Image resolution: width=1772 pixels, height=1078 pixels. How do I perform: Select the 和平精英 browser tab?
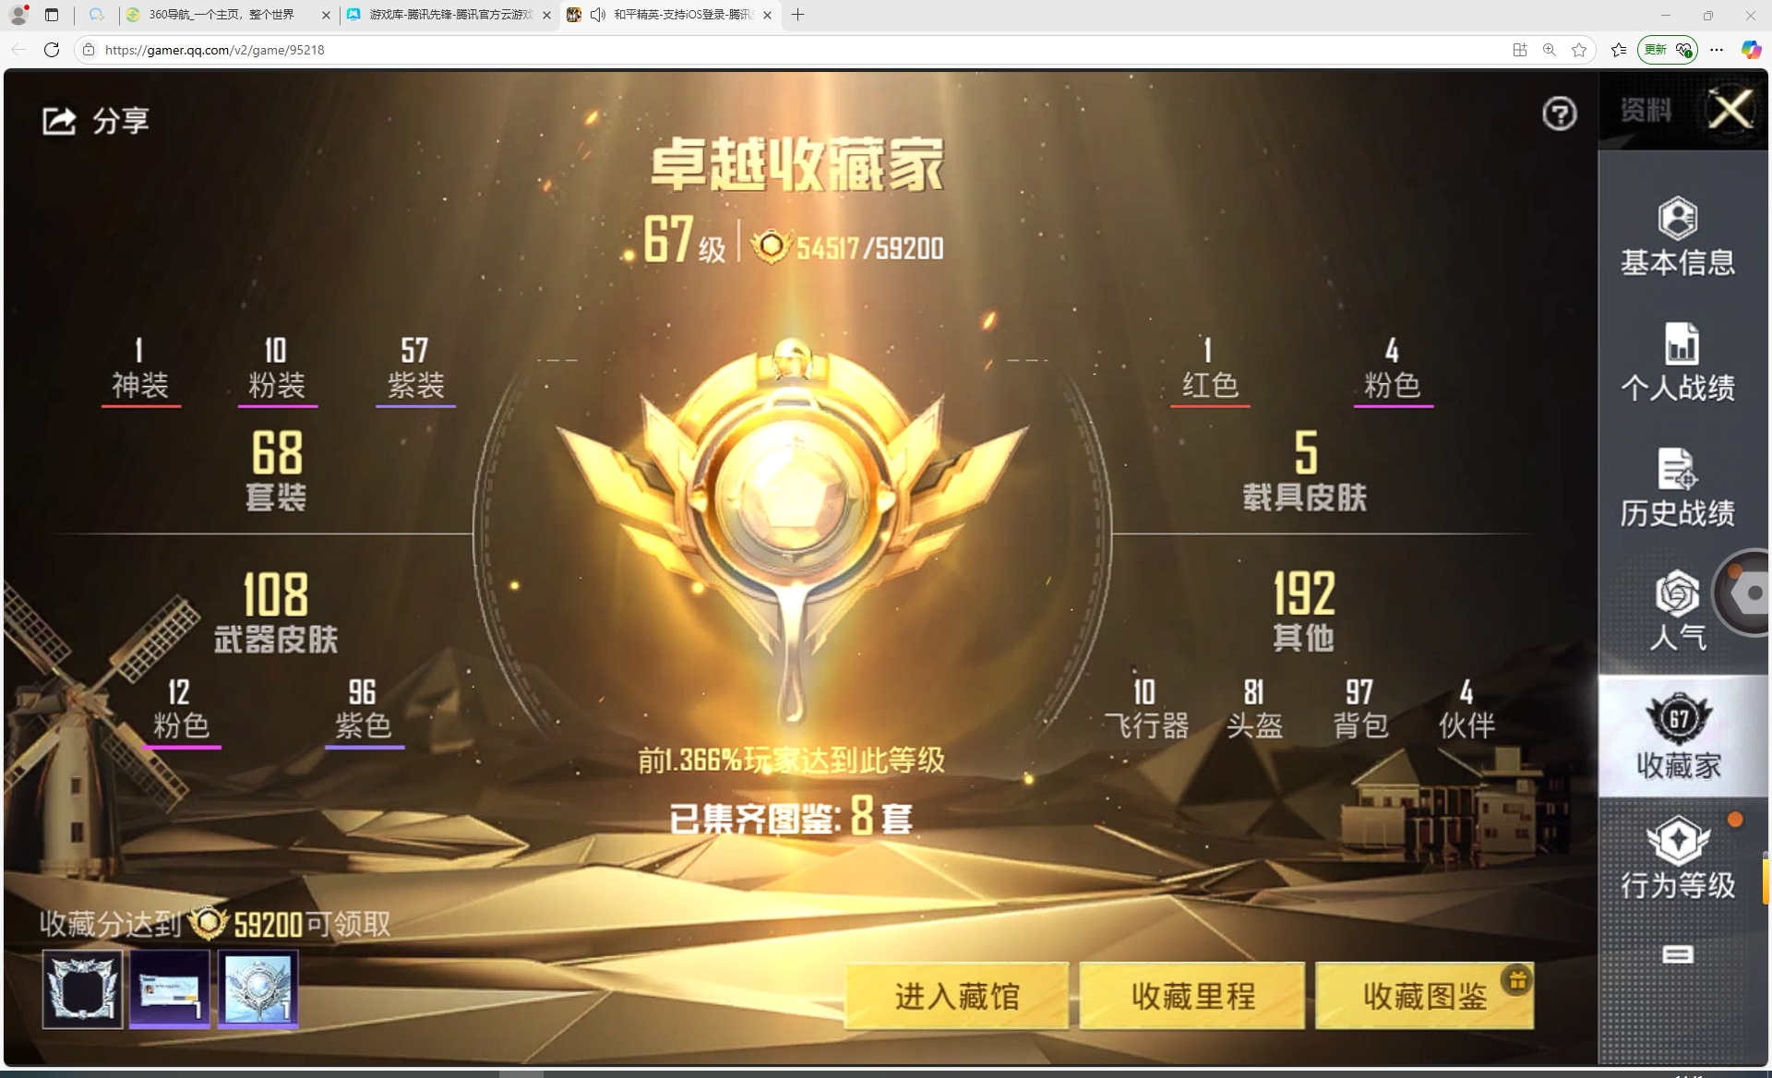(671, 15)
